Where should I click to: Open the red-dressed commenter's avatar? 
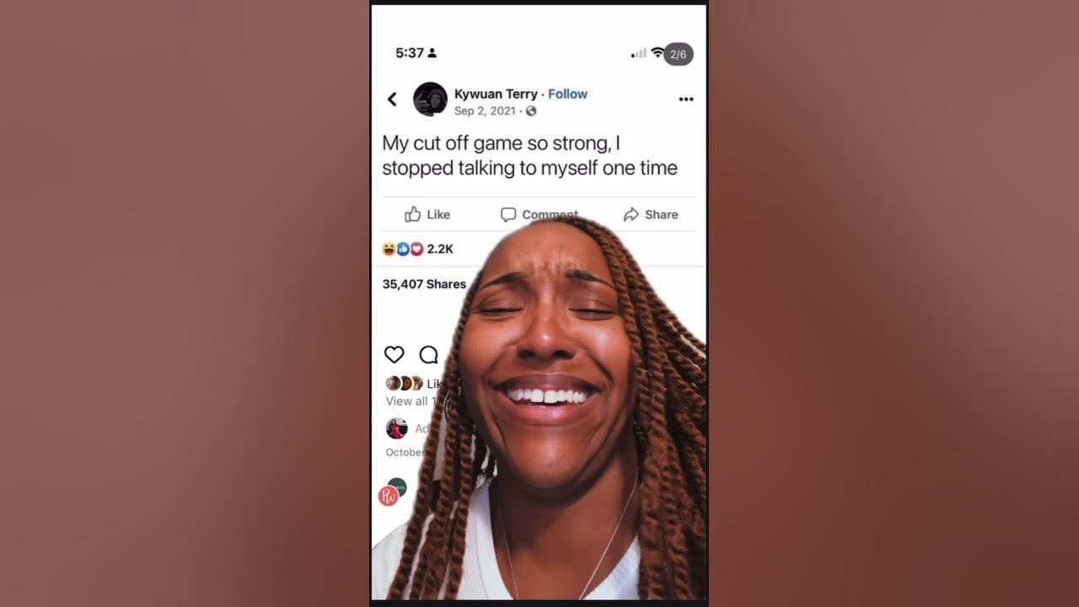(397, 428)
